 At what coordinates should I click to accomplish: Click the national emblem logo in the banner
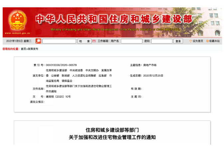coord(17,20)
